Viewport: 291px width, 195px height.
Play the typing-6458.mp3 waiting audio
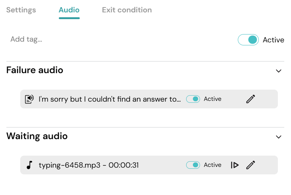coord(235,165)
